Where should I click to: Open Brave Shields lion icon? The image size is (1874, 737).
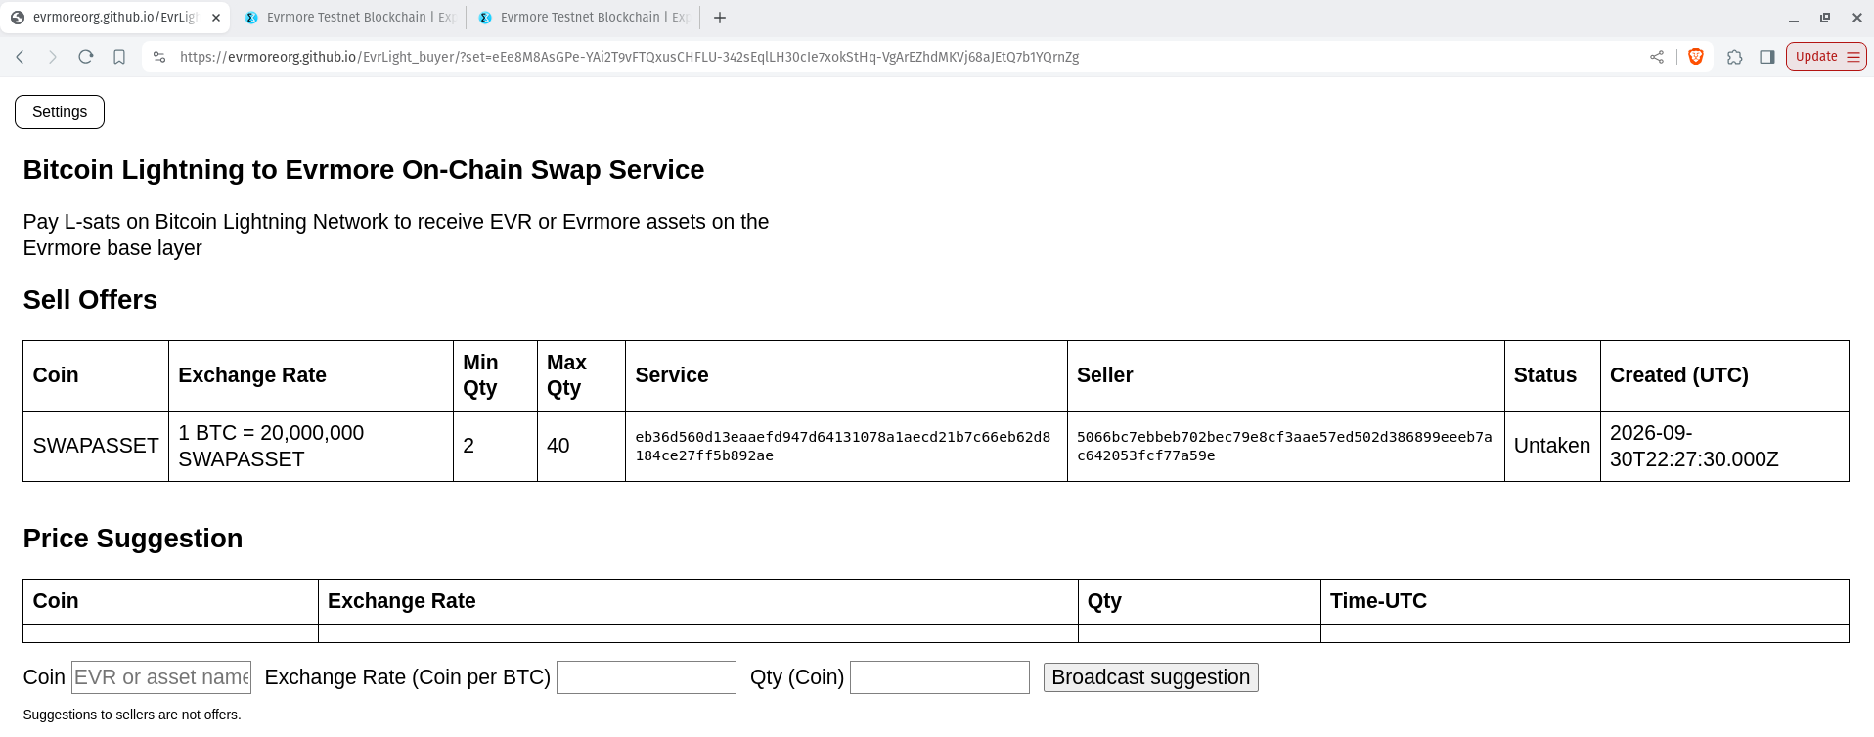[x=1696, y=57]
